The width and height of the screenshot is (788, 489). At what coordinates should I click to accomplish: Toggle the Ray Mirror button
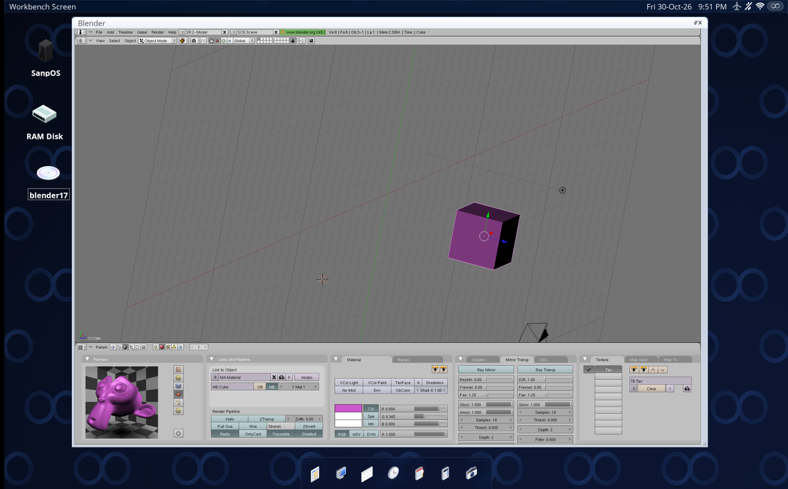tap(486, 370)
